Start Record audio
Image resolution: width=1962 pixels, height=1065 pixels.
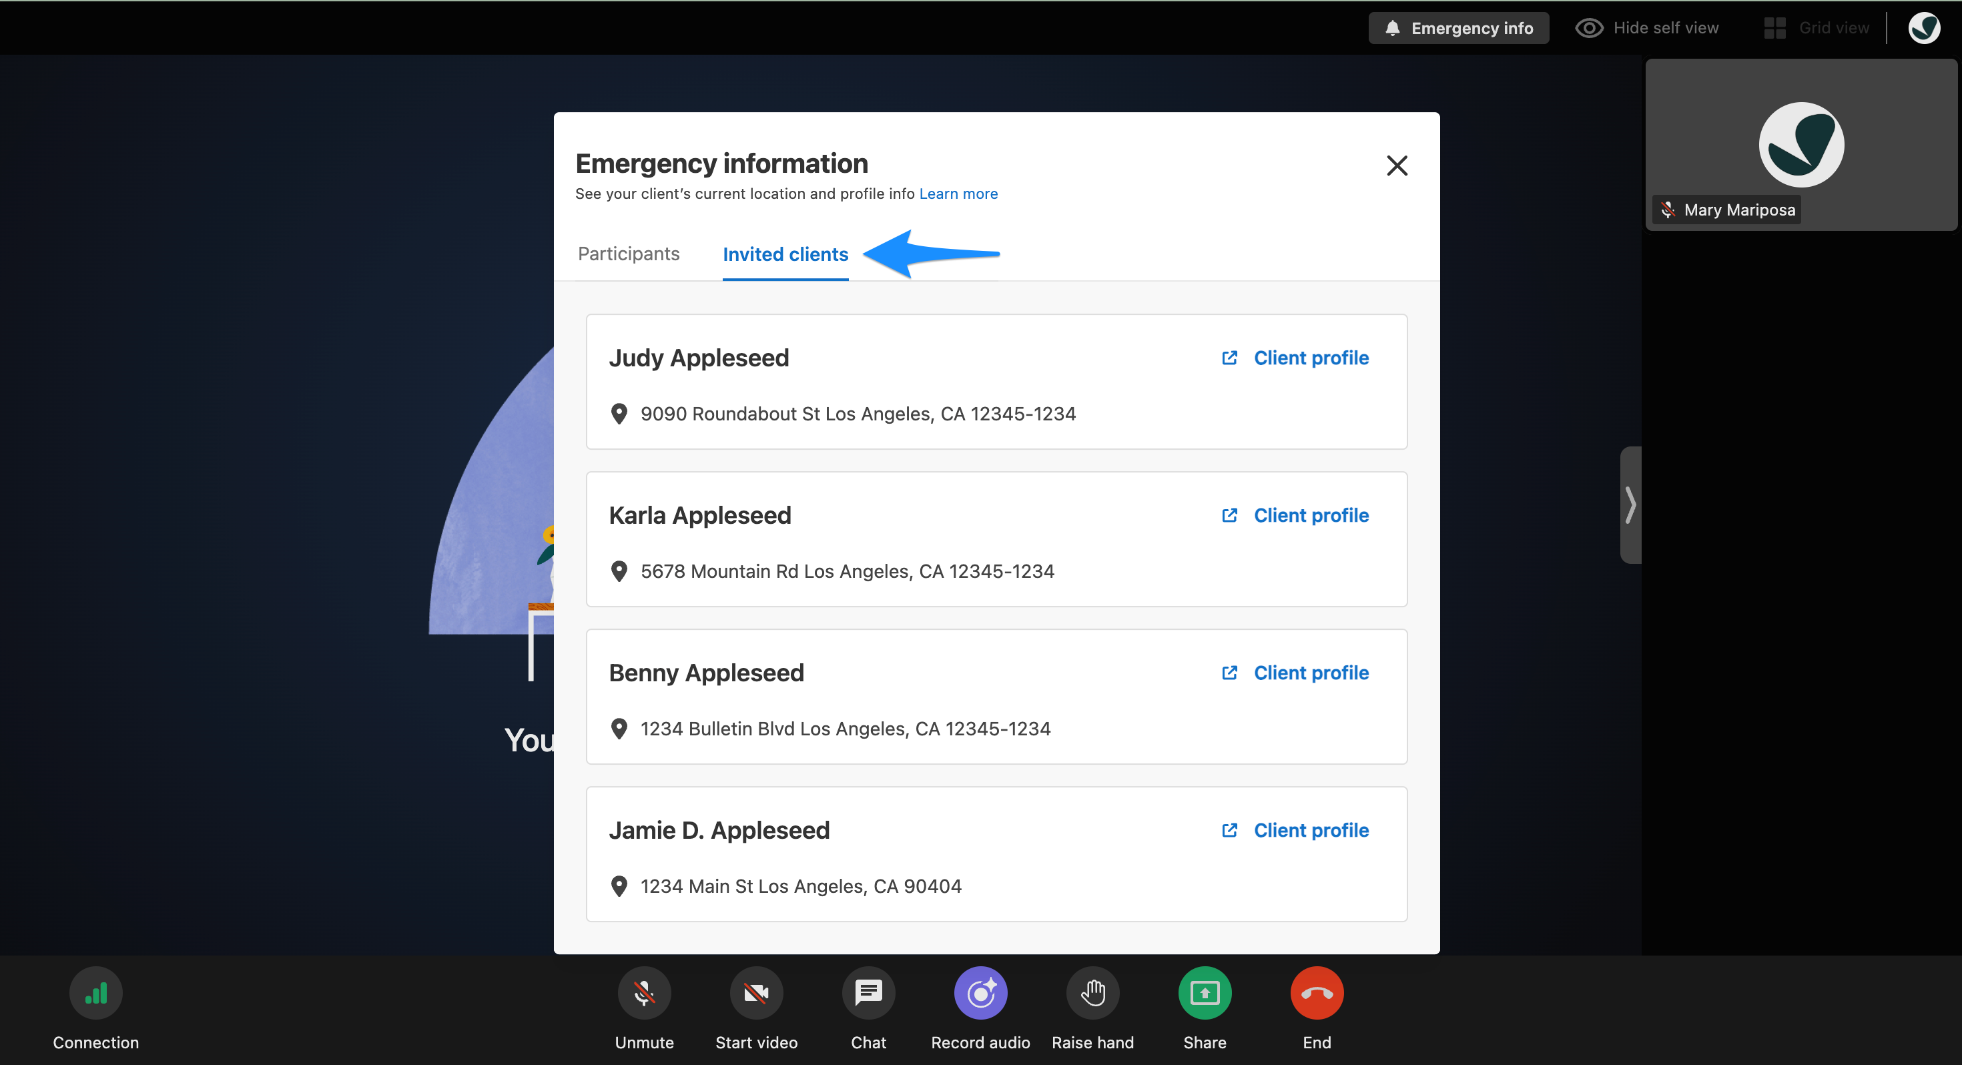(x=981, y=994)
